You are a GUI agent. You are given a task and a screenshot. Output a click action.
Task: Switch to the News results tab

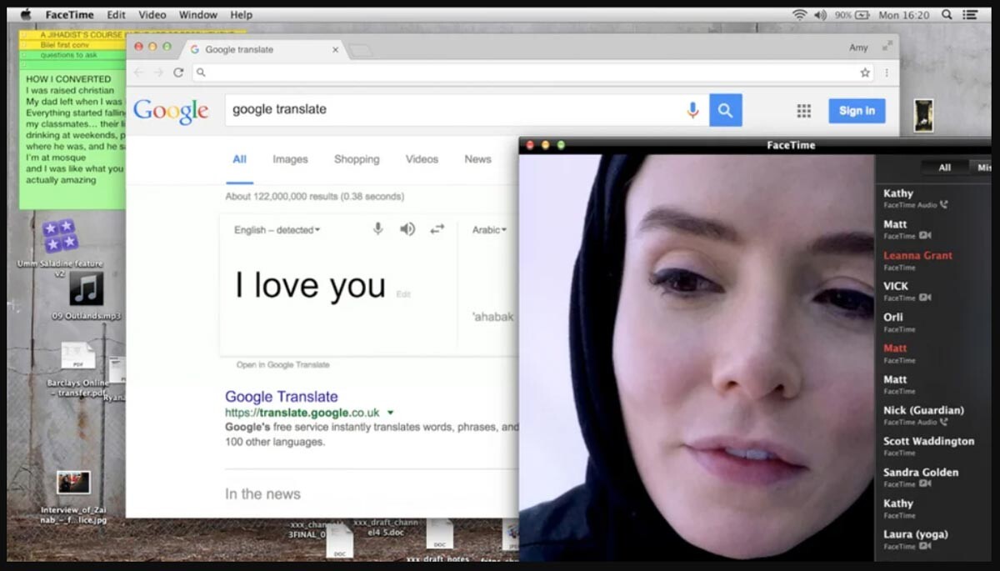pyautogui.click(x=477, y=159)
